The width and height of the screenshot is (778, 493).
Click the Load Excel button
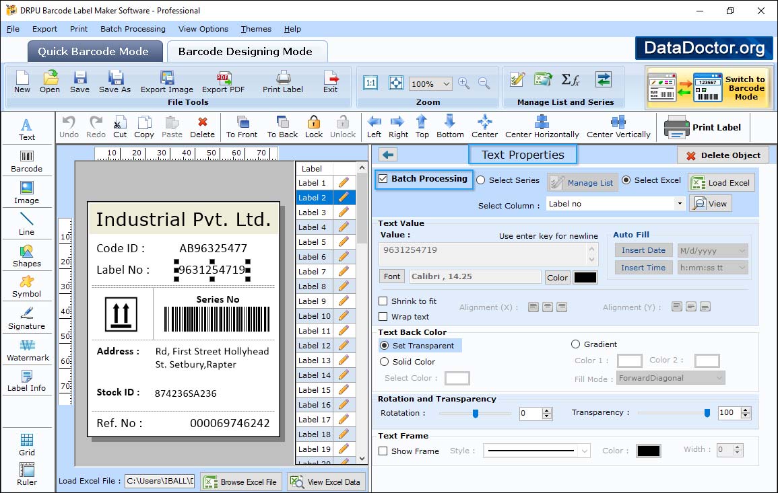pos(721,183)
